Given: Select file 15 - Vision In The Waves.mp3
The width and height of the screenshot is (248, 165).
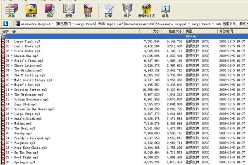Looking at the screenshot, I should 30,109.
